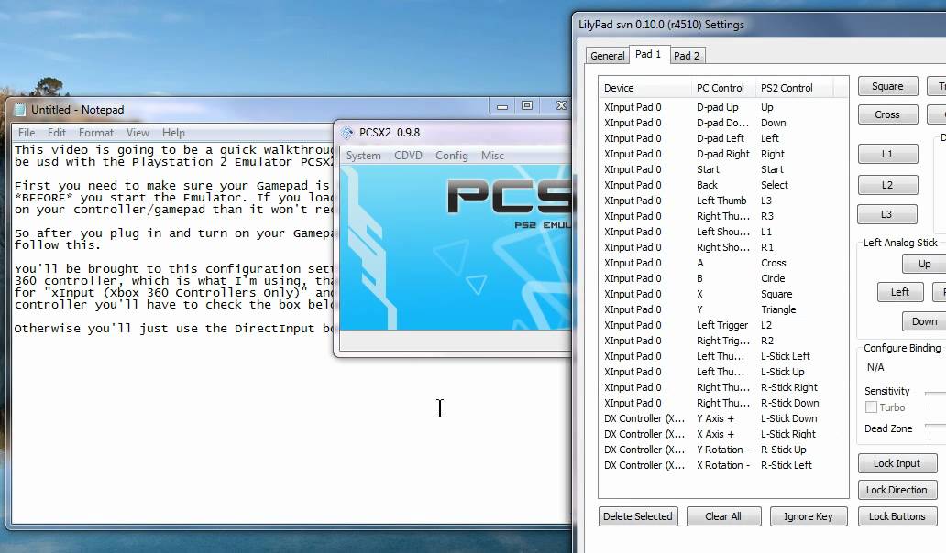Click the Cross binding button
This screenshot has height=553, width=946.
coord(887,114)
